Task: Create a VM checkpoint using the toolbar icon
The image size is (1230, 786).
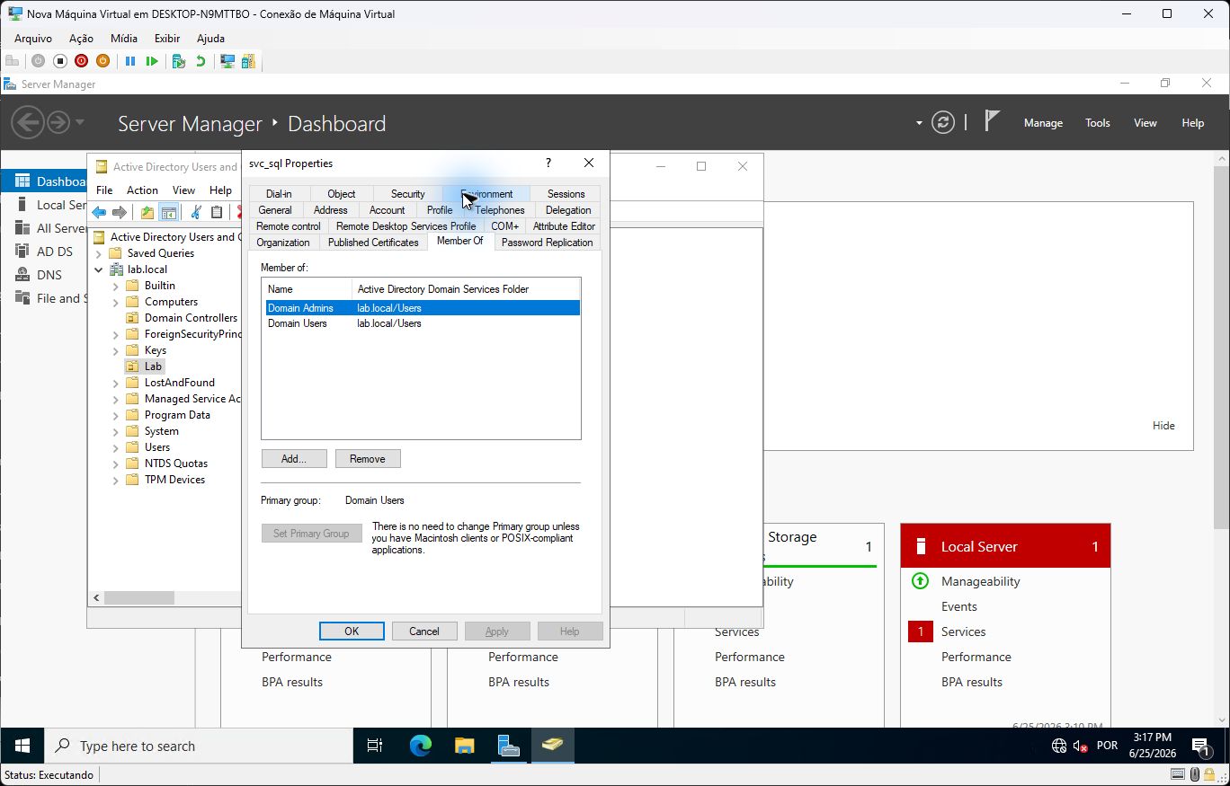Action: click(x=179, y=61)
